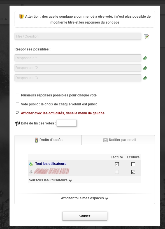Expand Voir tous les utilisateurs
This screenshot has width=165, height=229.
pos(50,180)
